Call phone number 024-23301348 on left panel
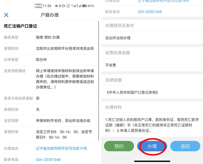 point(48,160)
